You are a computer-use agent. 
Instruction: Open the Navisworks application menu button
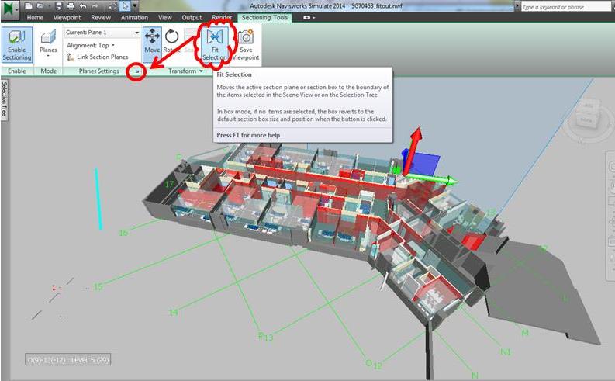click(9, 9)
